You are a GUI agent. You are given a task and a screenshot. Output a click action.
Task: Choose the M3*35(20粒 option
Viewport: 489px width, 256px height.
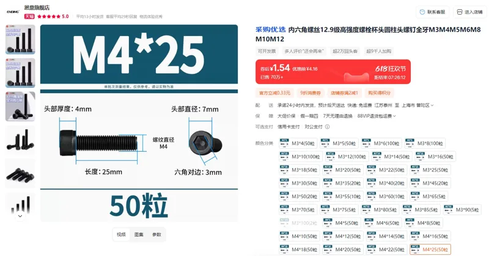pyautogui.click(x=343, y=183)
